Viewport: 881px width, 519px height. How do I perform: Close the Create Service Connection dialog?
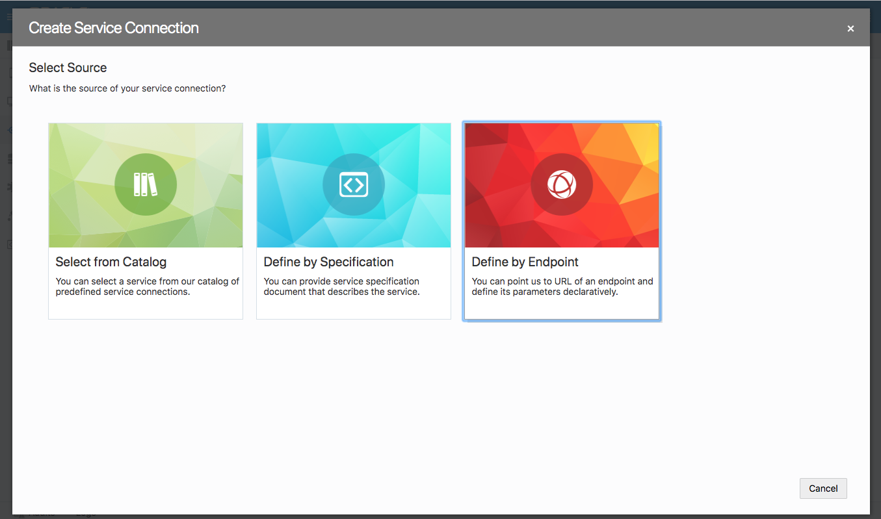point(850,28)
